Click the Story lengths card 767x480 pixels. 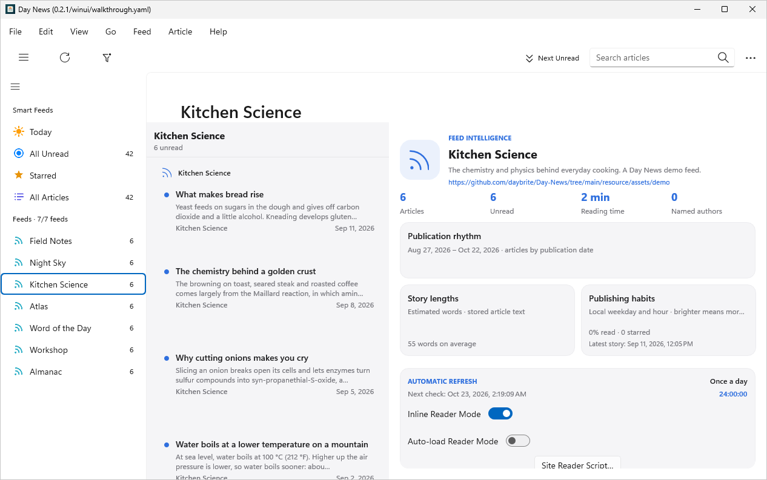tap(487, 320)
